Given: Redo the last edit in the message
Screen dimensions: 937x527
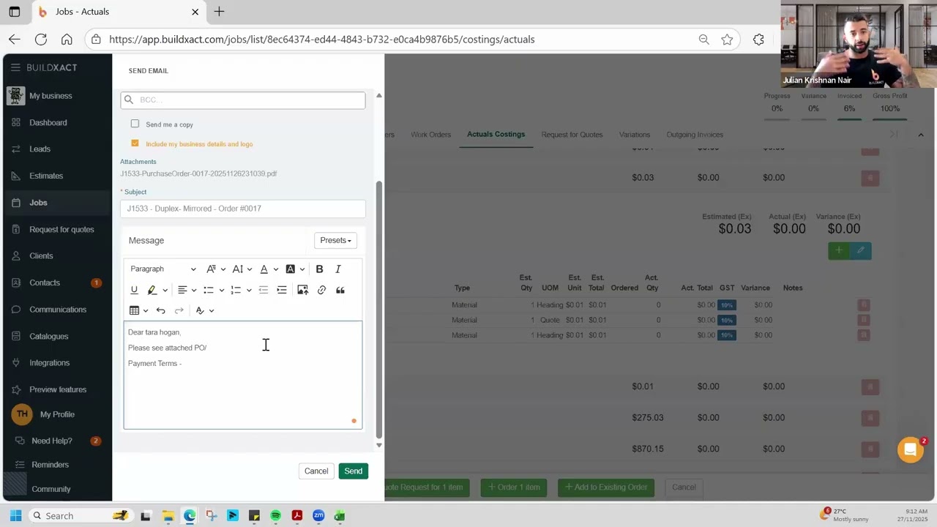Looking at the screenshot, I should click(x=179, y=311).
